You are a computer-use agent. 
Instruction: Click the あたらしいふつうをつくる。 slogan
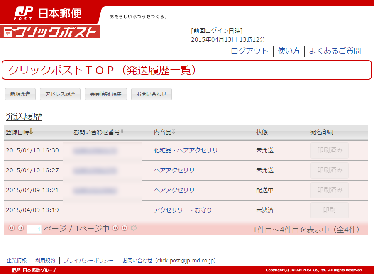[138, 17]
